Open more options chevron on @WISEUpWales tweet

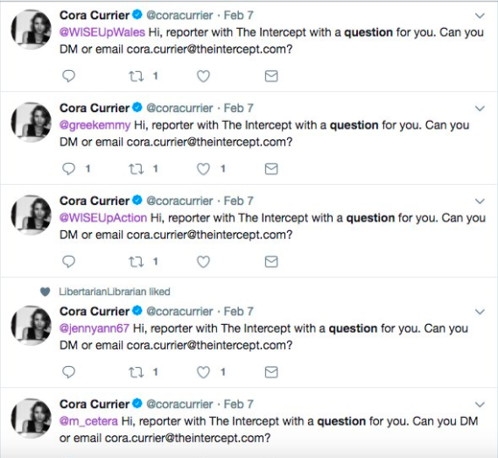[x=480, y=16]
